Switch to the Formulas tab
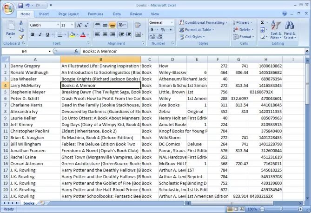311x213 pixels. point(95,14)
